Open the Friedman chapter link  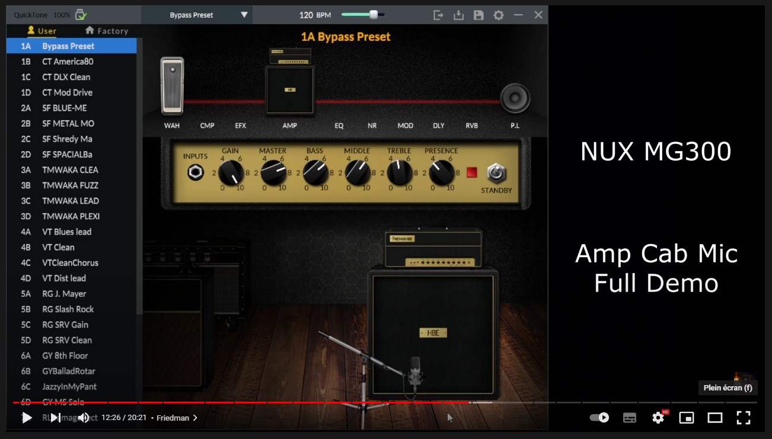(177, 418)
